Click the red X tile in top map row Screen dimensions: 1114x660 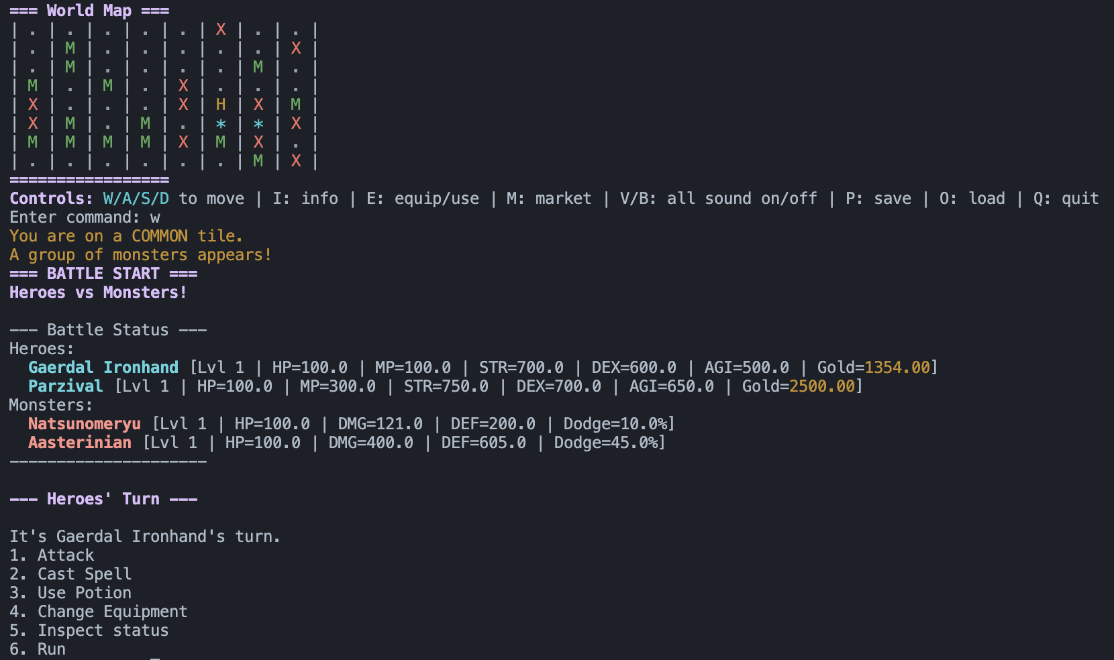tap(221, 30)
